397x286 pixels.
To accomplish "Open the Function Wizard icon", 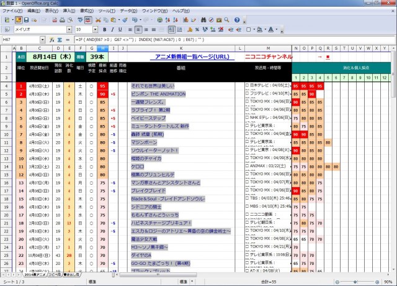I will coord(52,40).
